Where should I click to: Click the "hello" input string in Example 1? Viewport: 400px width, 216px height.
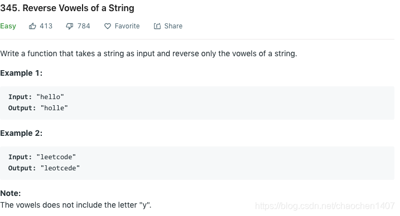(50, 97)
